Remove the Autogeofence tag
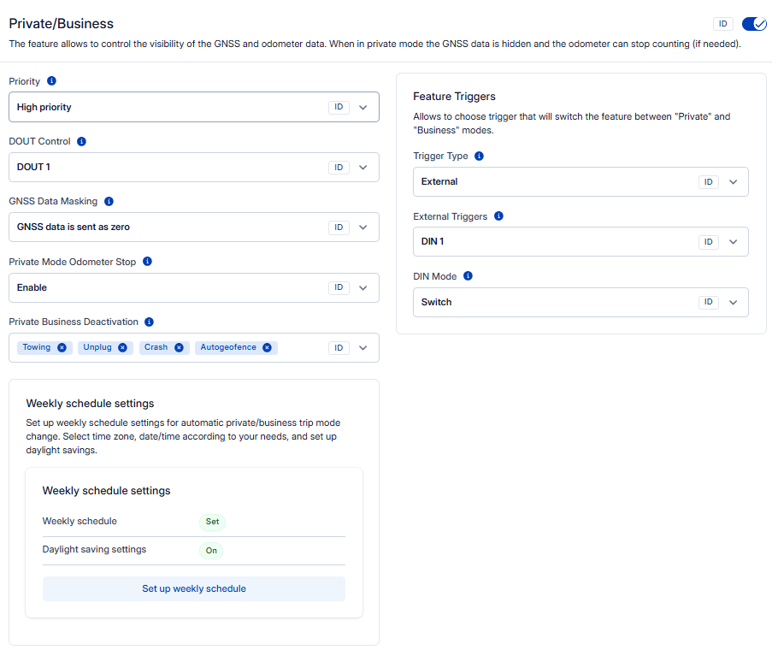 click(x=267, y=348)
